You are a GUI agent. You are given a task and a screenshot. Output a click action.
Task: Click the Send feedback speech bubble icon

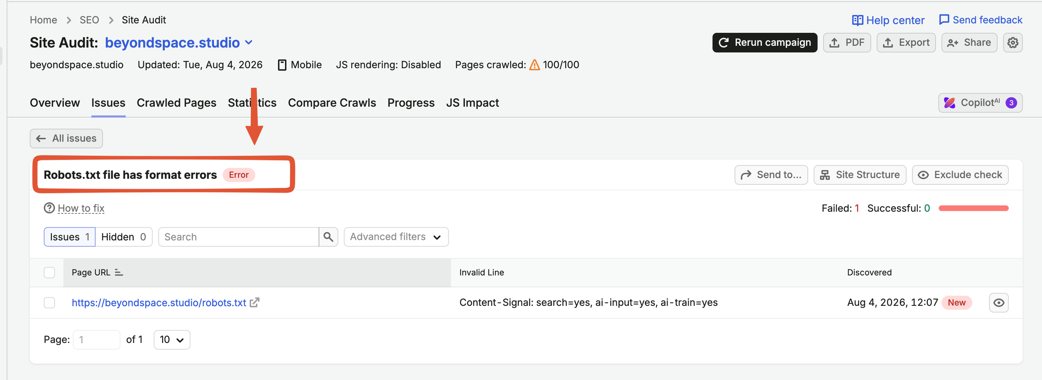[944, 20]
